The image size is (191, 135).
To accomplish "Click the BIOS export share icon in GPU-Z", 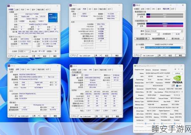I will click(173, 86).
